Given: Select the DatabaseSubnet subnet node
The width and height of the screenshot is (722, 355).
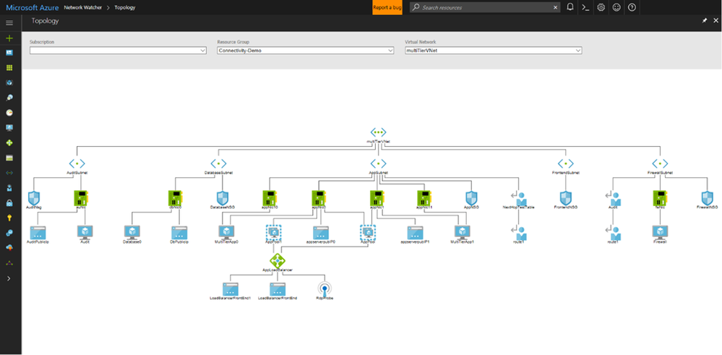Looking at the screenshot, I should [x=218, y=163].
